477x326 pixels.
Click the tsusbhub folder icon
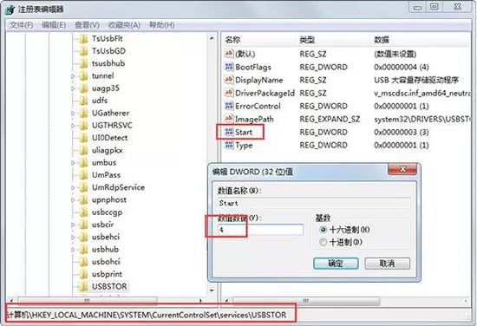point(83,63)
